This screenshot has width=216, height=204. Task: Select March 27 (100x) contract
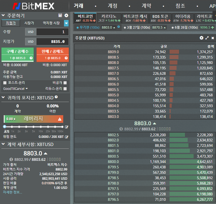[x=137, y=28]
